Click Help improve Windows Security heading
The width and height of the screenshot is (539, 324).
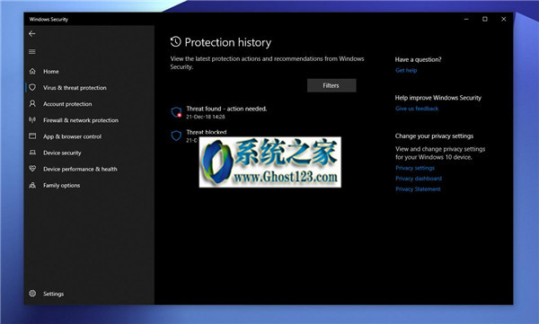[x=438, y=98]
